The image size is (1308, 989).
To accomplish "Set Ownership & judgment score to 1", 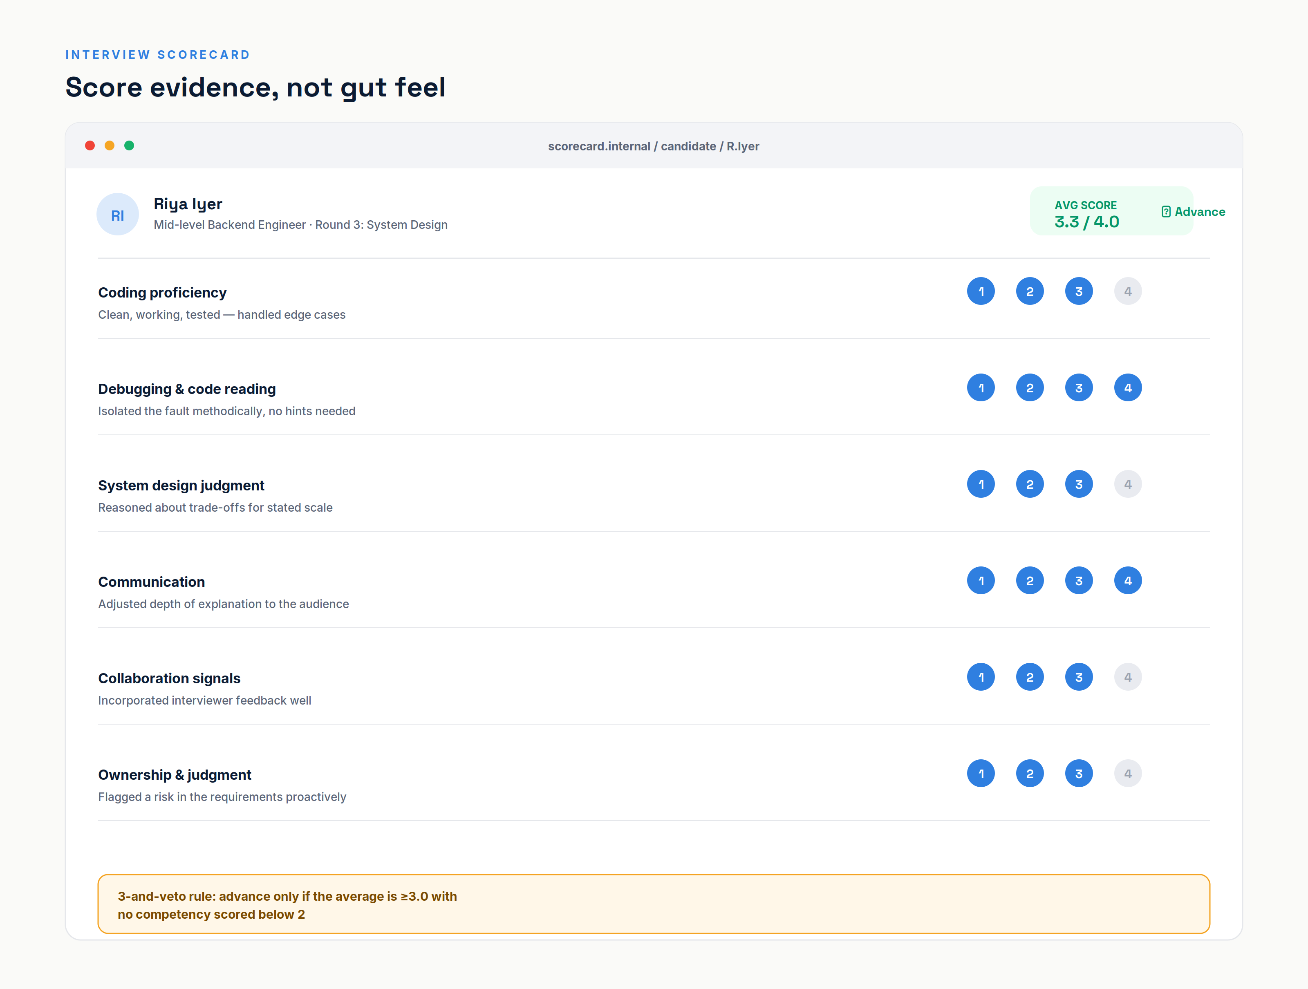I will point(981,773).
